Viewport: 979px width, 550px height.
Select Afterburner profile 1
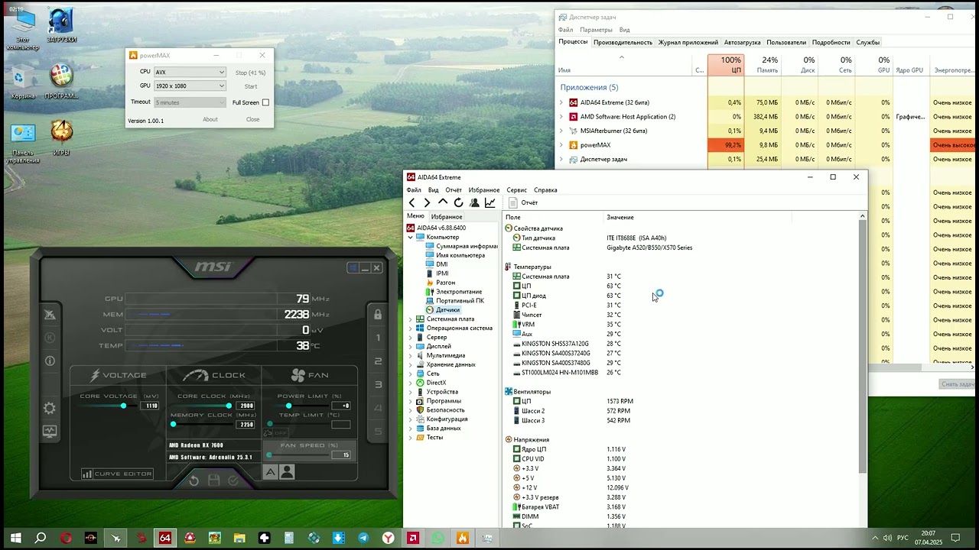[378, 338]
